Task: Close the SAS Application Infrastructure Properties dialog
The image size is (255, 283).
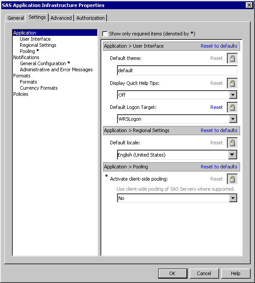Action: click(x=249, y=5)
